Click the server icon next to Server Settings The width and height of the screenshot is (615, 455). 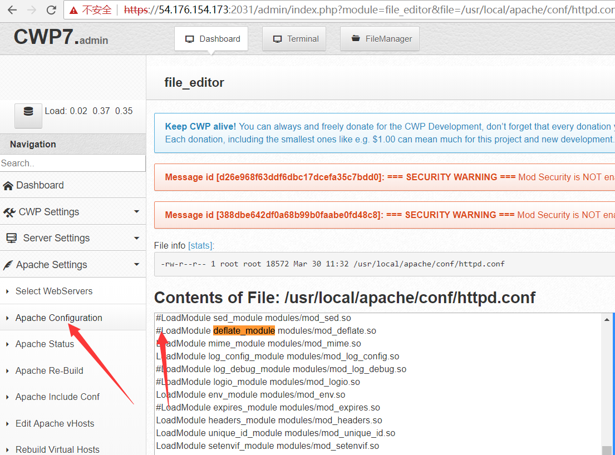[x=11, y=238]
